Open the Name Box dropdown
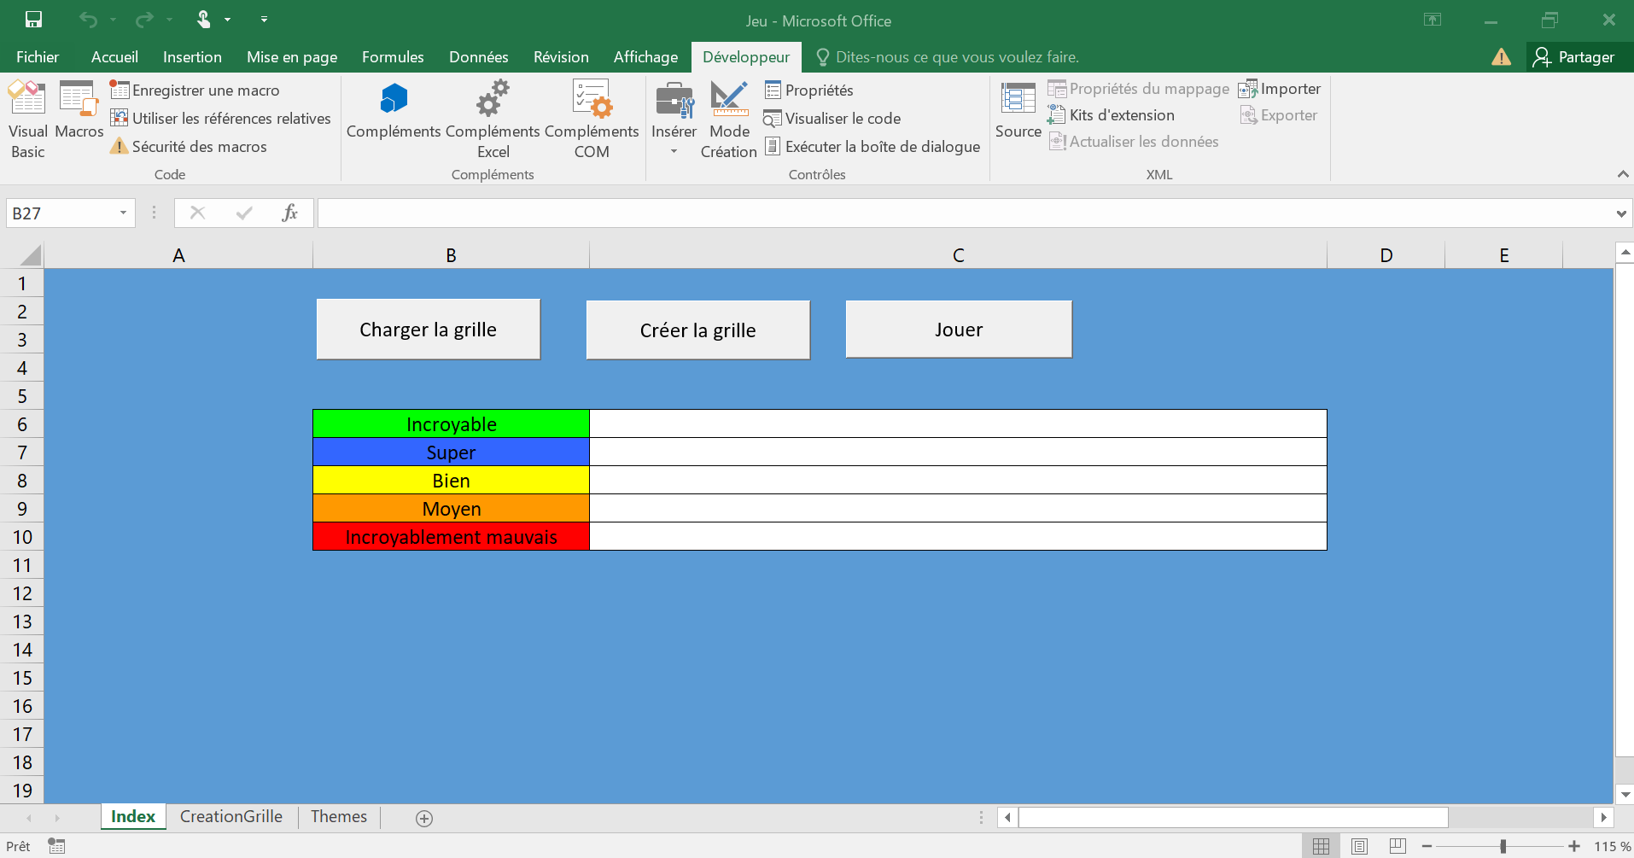The height and width of the screenshot is (858, 1634). click(x=124, y=213)
